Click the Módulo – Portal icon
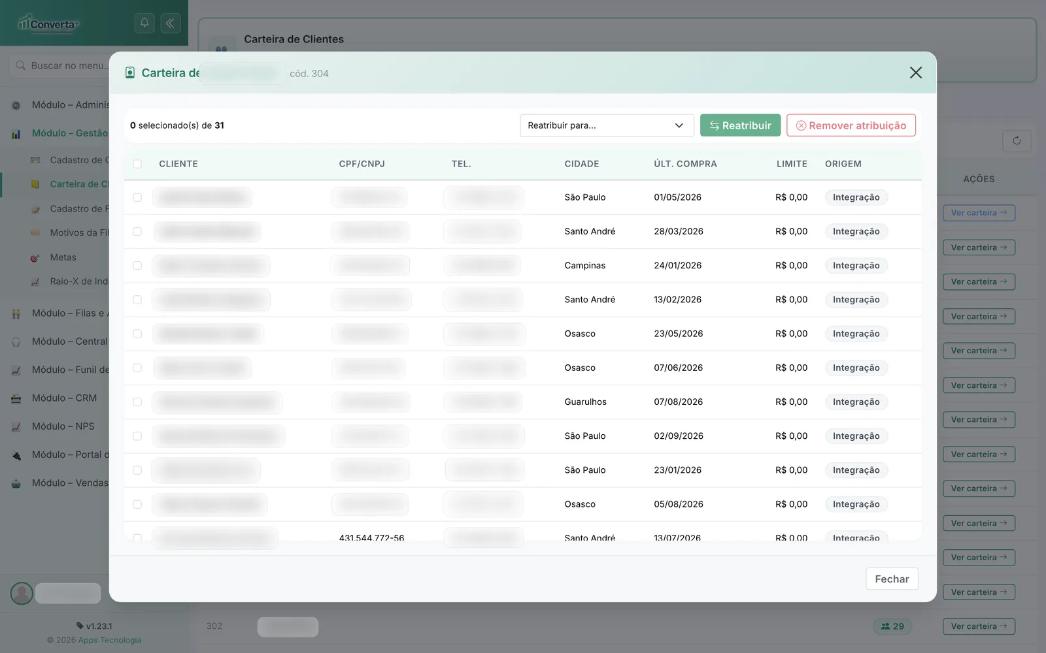 coord(16,455)
